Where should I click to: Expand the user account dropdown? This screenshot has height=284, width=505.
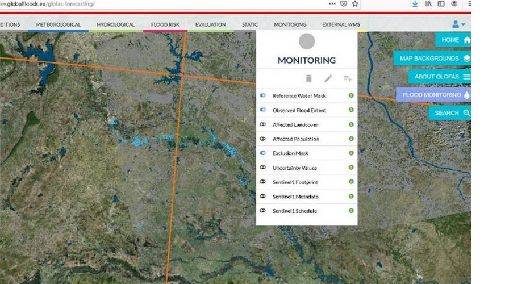(458, 24)
